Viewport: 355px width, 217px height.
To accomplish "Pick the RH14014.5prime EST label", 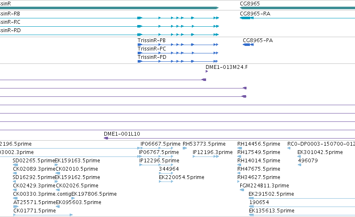I will 259,161.
